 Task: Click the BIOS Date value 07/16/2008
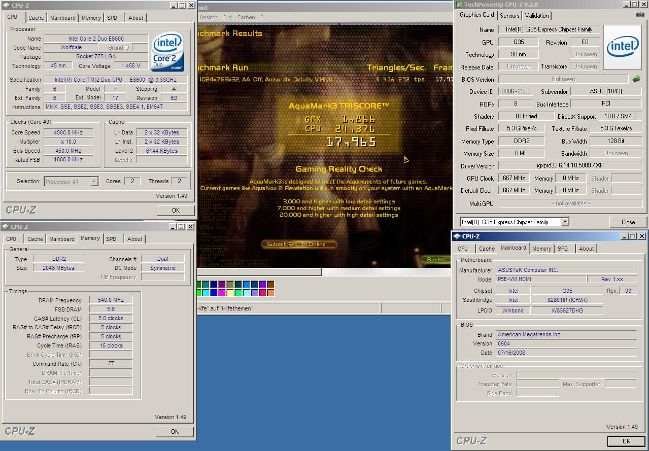coord(566,353)
